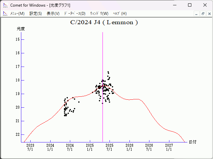This screenshot has width=213, height=159.
Task: Click the 2026 1/1 label on date axis
Action: pos(129,147)
